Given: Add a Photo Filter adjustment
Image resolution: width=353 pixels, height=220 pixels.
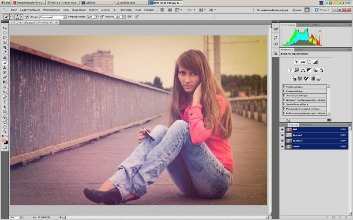Looking at the screenshot, I should [x=315, y=70].
